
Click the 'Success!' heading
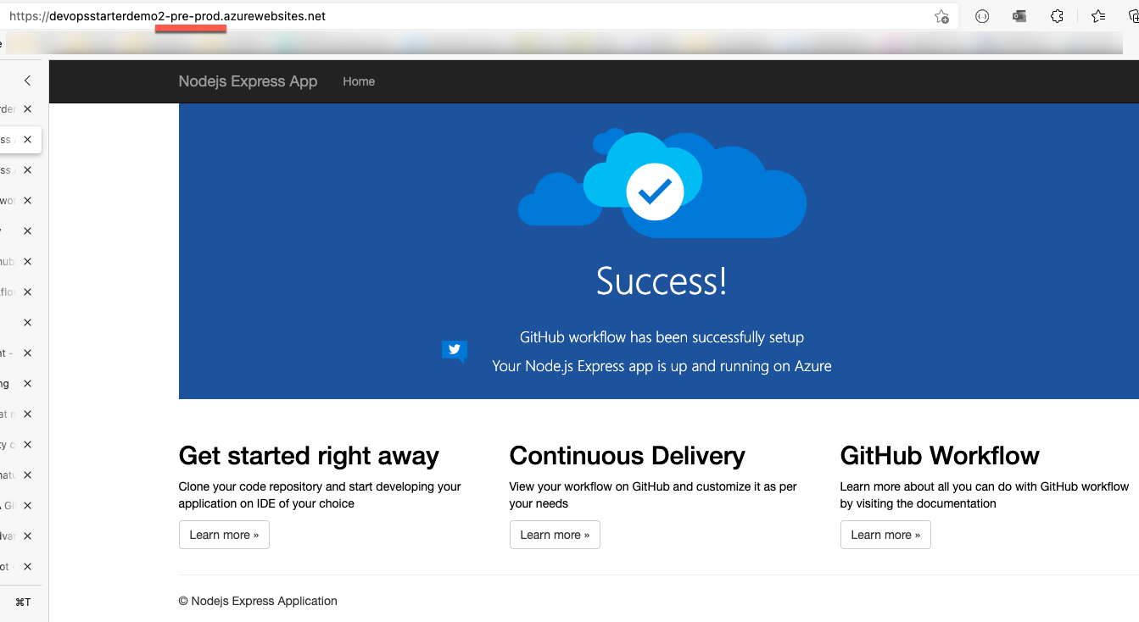[x=662, y=281]
